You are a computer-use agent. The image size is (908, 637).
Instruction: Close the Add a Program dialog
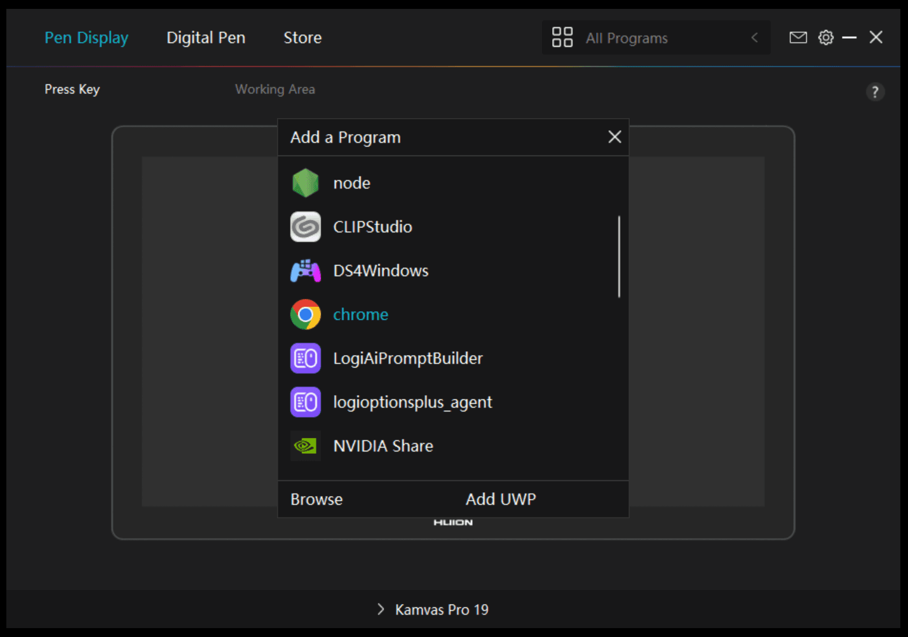pos(614,137)
